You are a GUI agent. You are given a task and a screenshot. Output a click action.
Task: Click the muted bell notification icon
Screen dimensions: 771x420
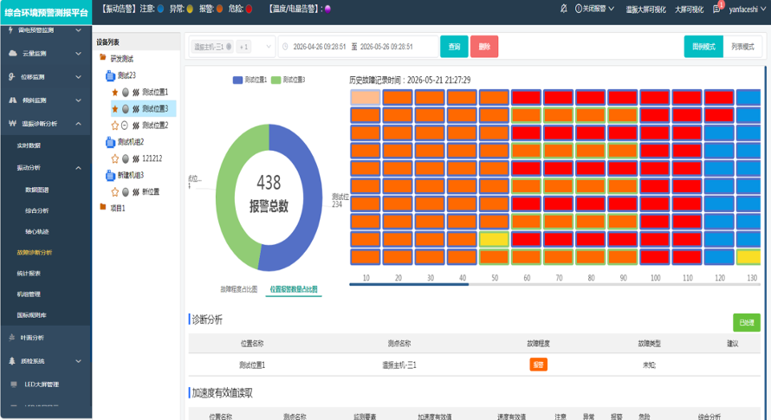(563, 9)
